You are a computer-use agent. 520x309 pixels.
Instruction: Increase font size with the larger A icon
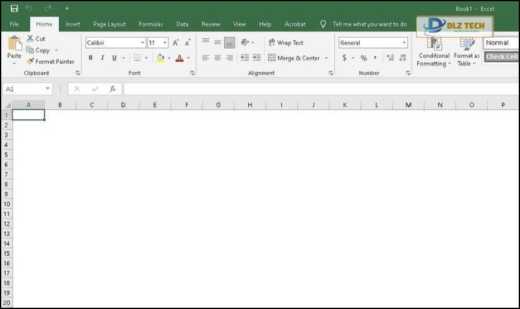[176, 43]
